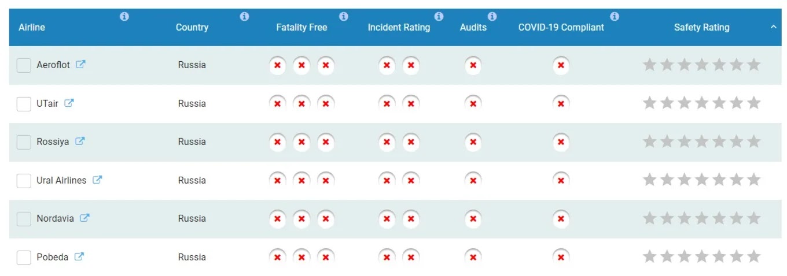The width and height of the screenshot is (787, 276).
Task: Click the info icon above Incident Rating
Action: [x=439, y=17]
